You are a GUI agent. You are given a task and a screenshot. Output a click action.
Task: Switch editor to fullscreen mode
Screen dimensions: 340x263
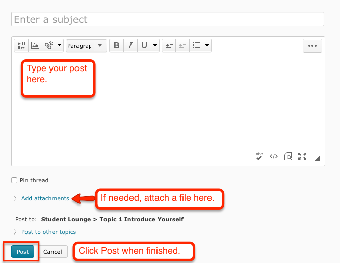pyautogui.click(x=302, y=156)
